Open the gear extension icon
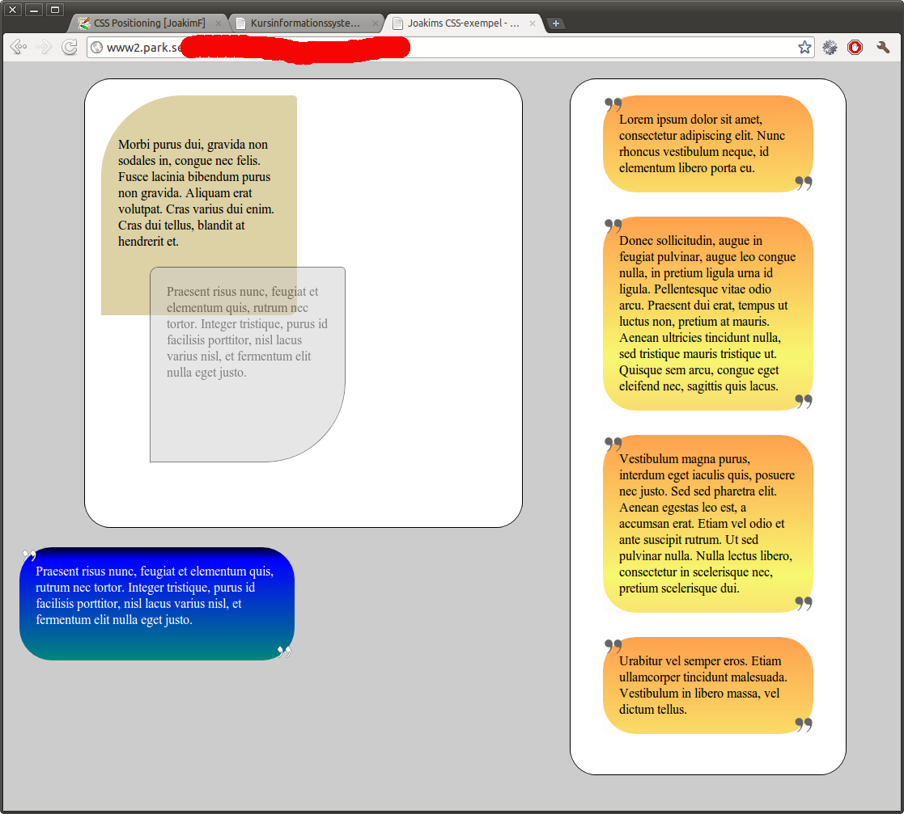The image size is (904, 814). pyautogui.click(x=830, y=48)
